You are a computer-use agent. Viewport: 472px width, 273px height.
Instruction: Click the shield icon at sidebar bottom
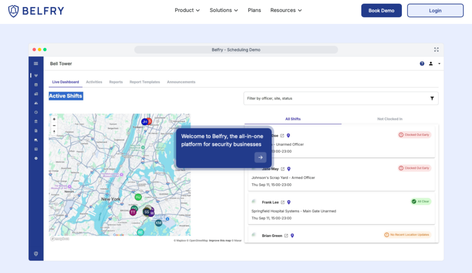click(36, 254)
